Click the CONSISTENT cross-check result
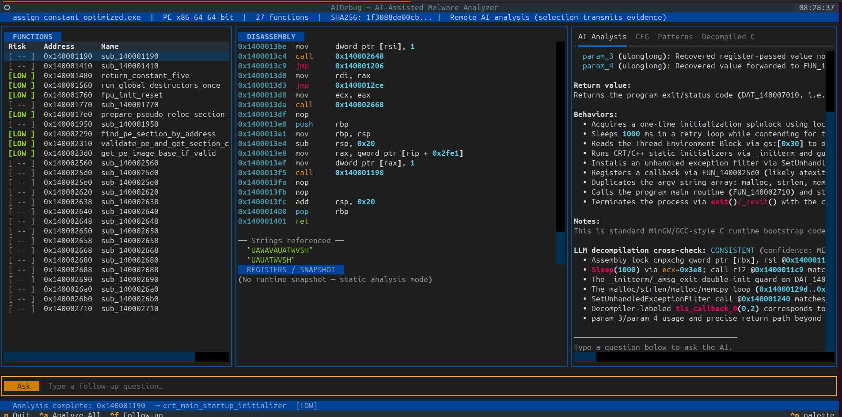 (732, 250)
